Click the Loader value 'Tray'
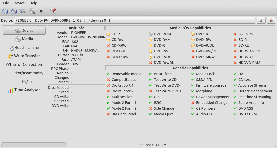The height and width of the screenshot is (148, 277). click(x=74, y=64)
